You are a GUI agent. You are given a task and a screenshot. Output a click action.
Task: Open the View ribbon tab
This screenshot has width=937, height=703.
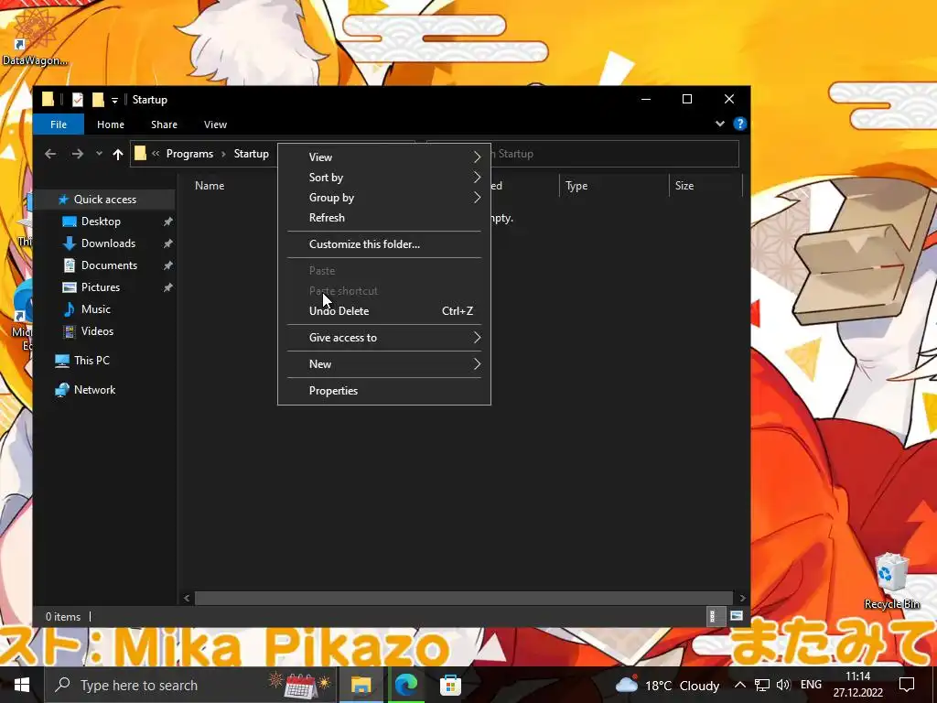pyautogui.click(x=215, y=124)
